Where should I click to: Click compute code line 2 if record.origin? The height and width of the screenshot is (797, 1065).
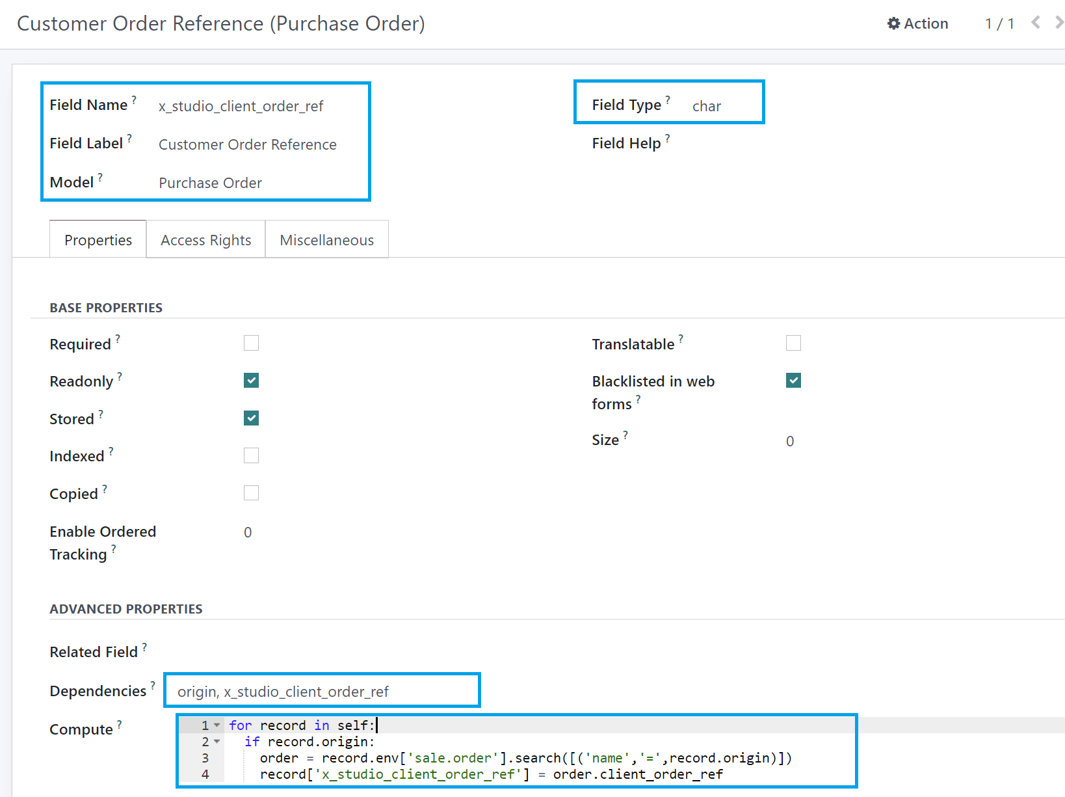tap(309, 742)
